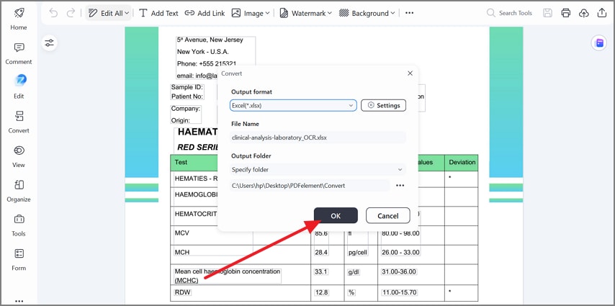Click the output folder path field
This screenshot has width=615, height=306.
click(310, 186)
